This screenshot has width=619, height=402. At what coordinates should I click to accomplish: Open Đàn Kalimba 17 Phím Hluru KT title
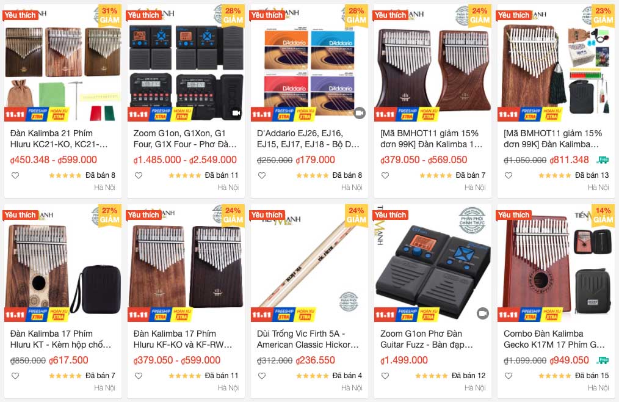click(x=61, y=339)
